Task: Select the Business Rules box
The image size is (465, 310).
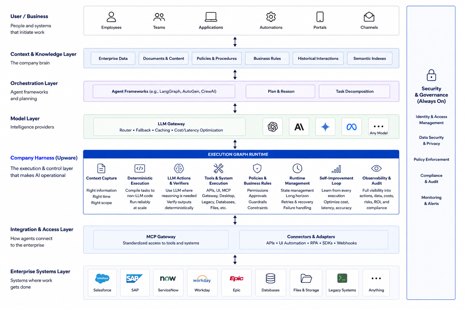Action: [267, 58]
